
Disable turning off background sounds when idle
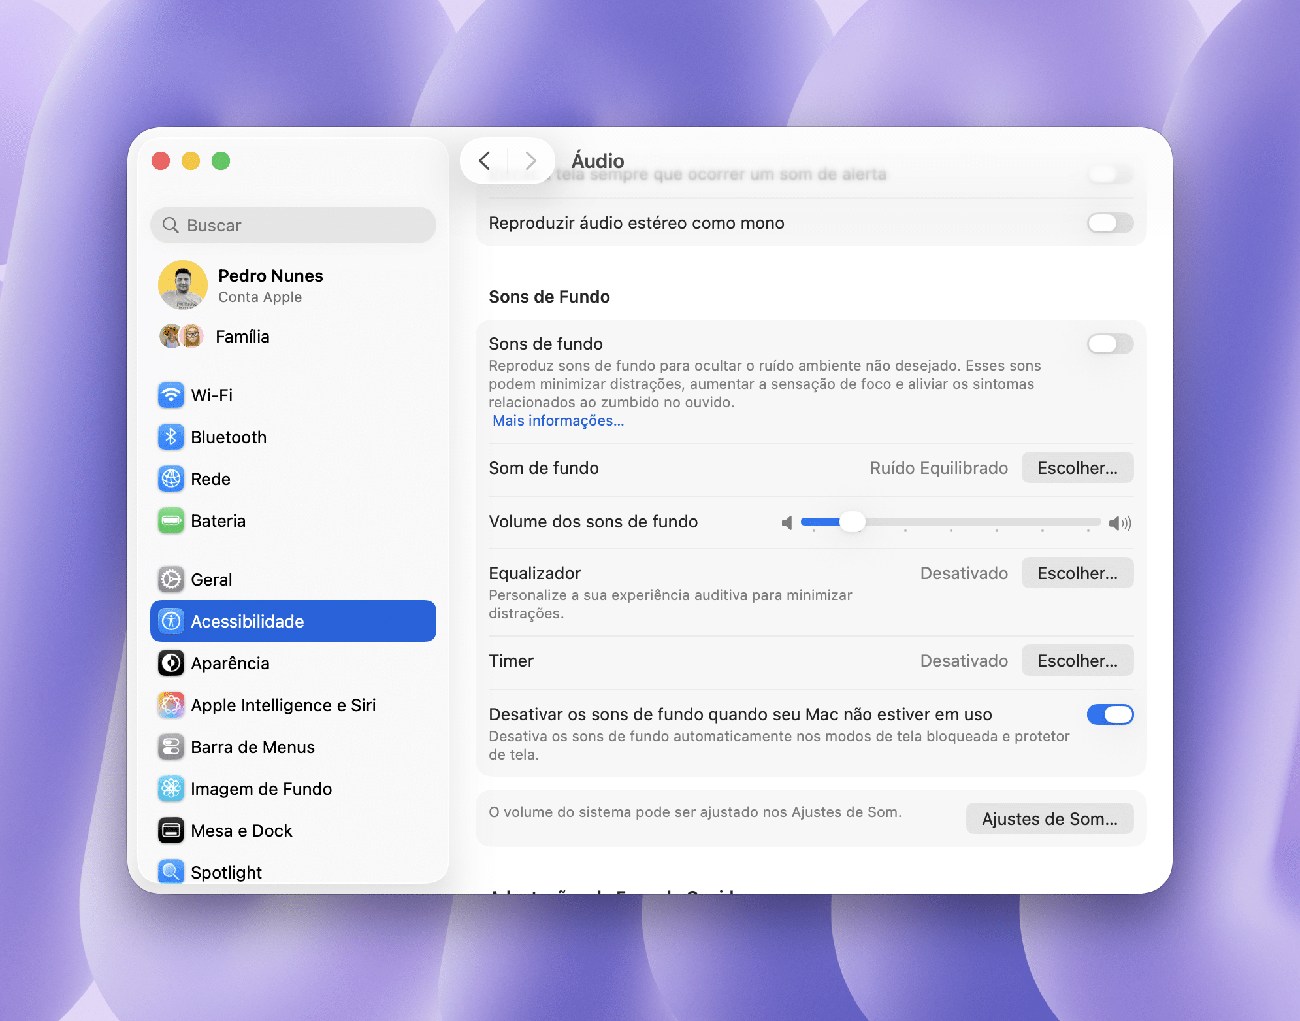(x=1109, y=714)
